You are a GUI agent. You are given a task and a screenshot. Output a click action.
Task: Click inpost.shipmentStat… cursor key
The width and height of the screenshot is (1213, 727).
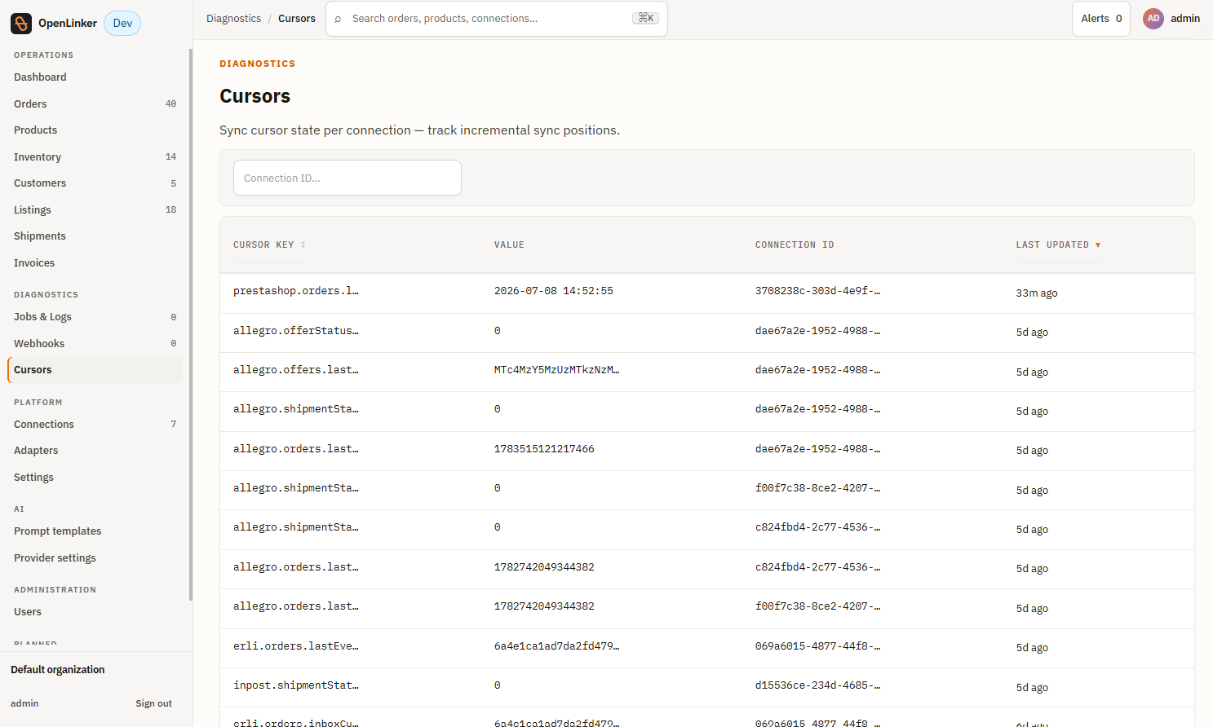point(295,685)
